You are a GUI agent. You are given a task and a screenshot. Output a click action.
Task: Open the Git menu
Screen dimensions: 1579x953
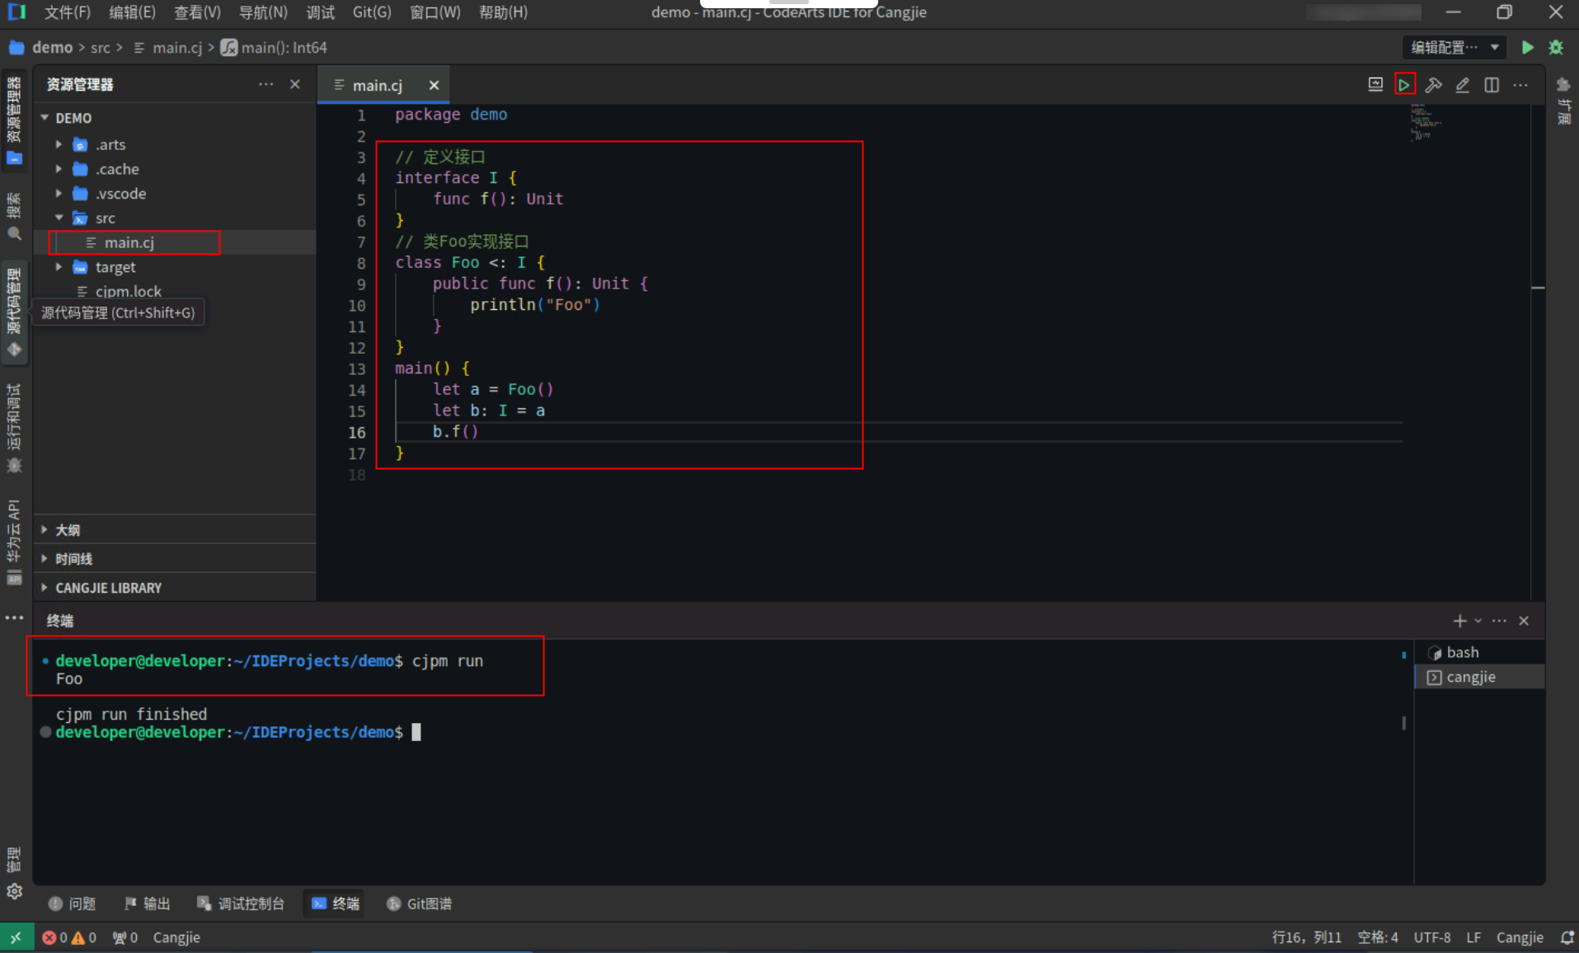point(372,12)
